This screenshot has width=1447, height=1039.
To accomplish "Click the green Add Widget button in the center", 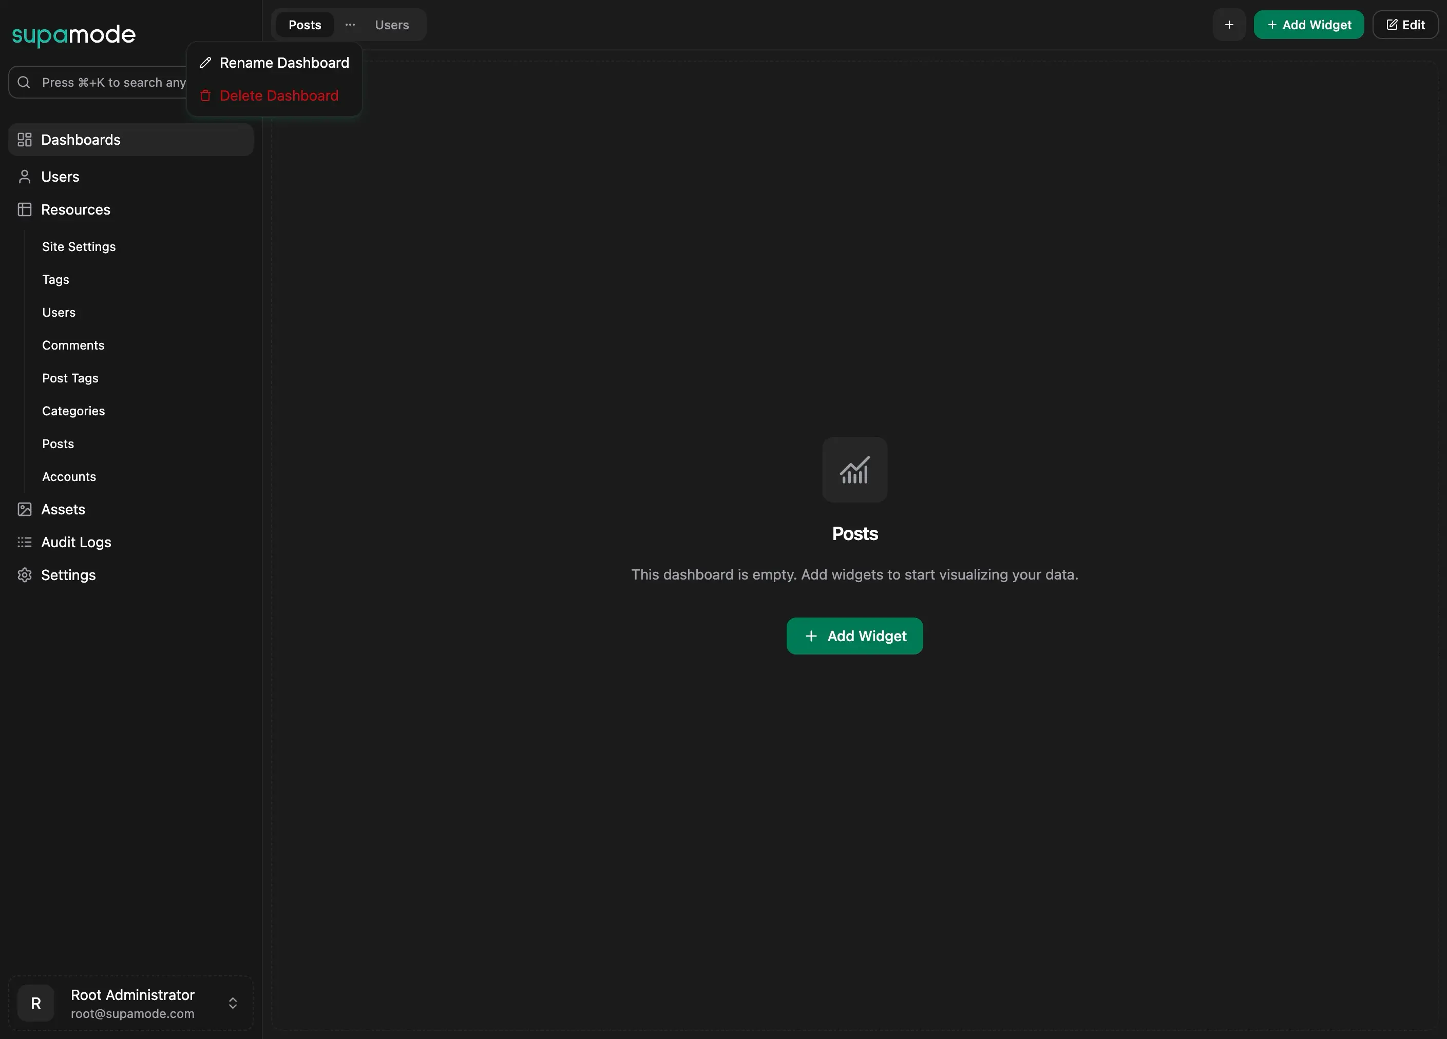I will (x=854, y=636).
